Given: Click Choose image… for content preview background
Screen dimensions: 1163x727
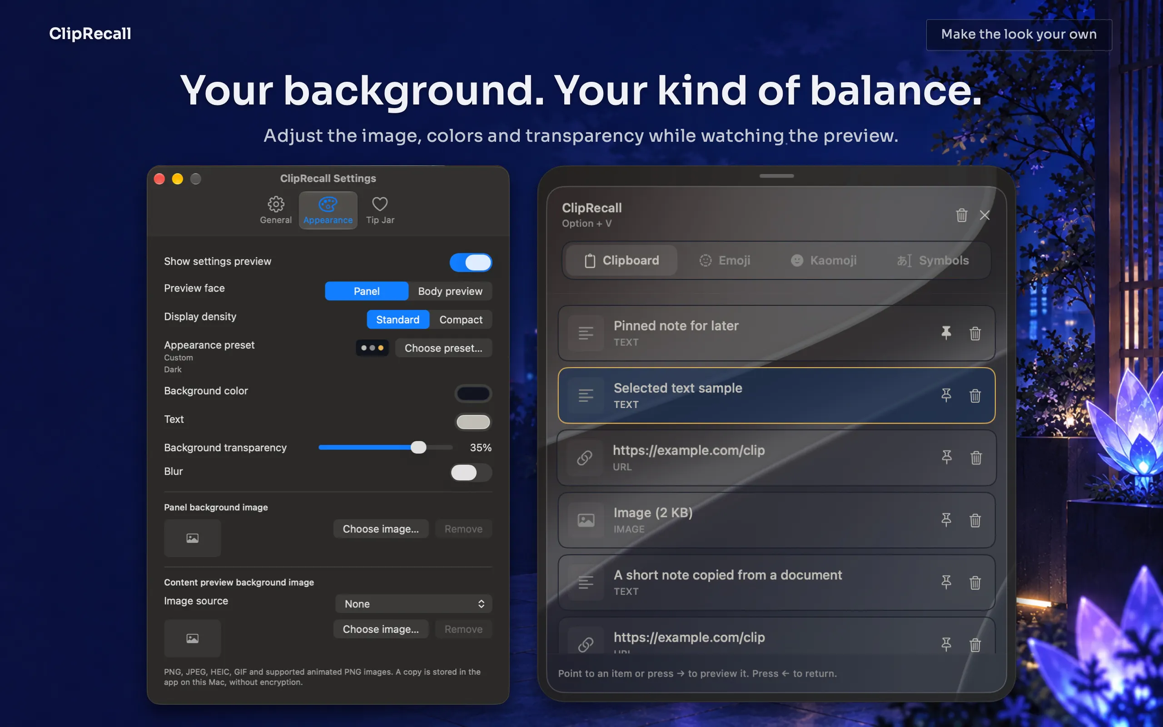Looking at the screenshot, I should point(381,629).
